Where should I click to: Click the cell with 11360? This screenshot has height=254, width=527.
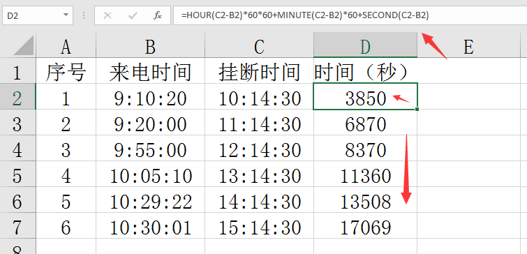click(365, 174)
